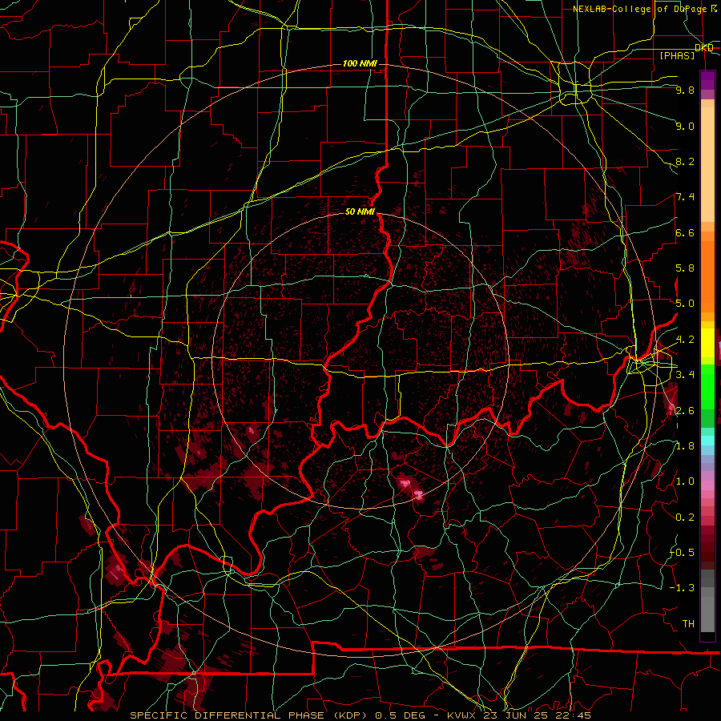Click the 1.0 value on the color scale
721x721 pixels.
[685, 481]
